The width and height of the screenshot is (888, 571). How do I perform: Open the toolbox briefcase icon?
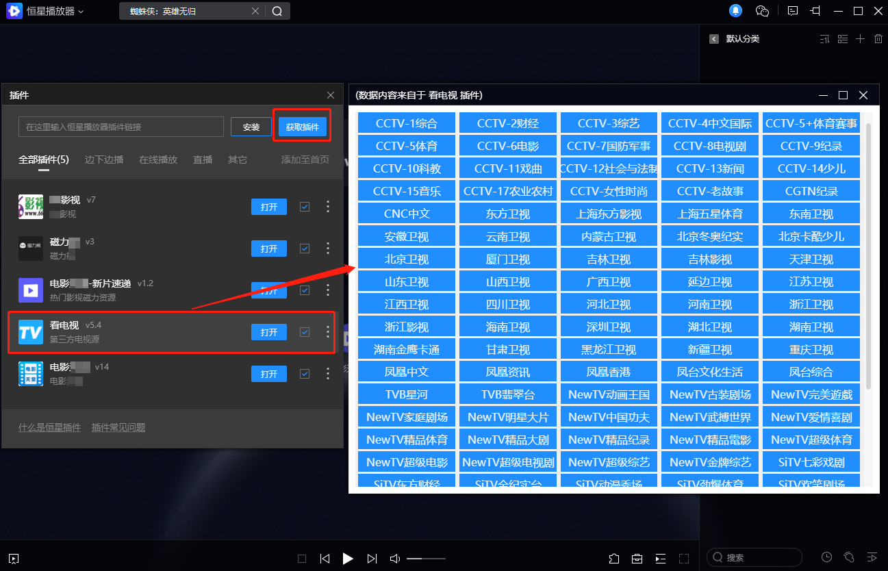tap(637, 558)
